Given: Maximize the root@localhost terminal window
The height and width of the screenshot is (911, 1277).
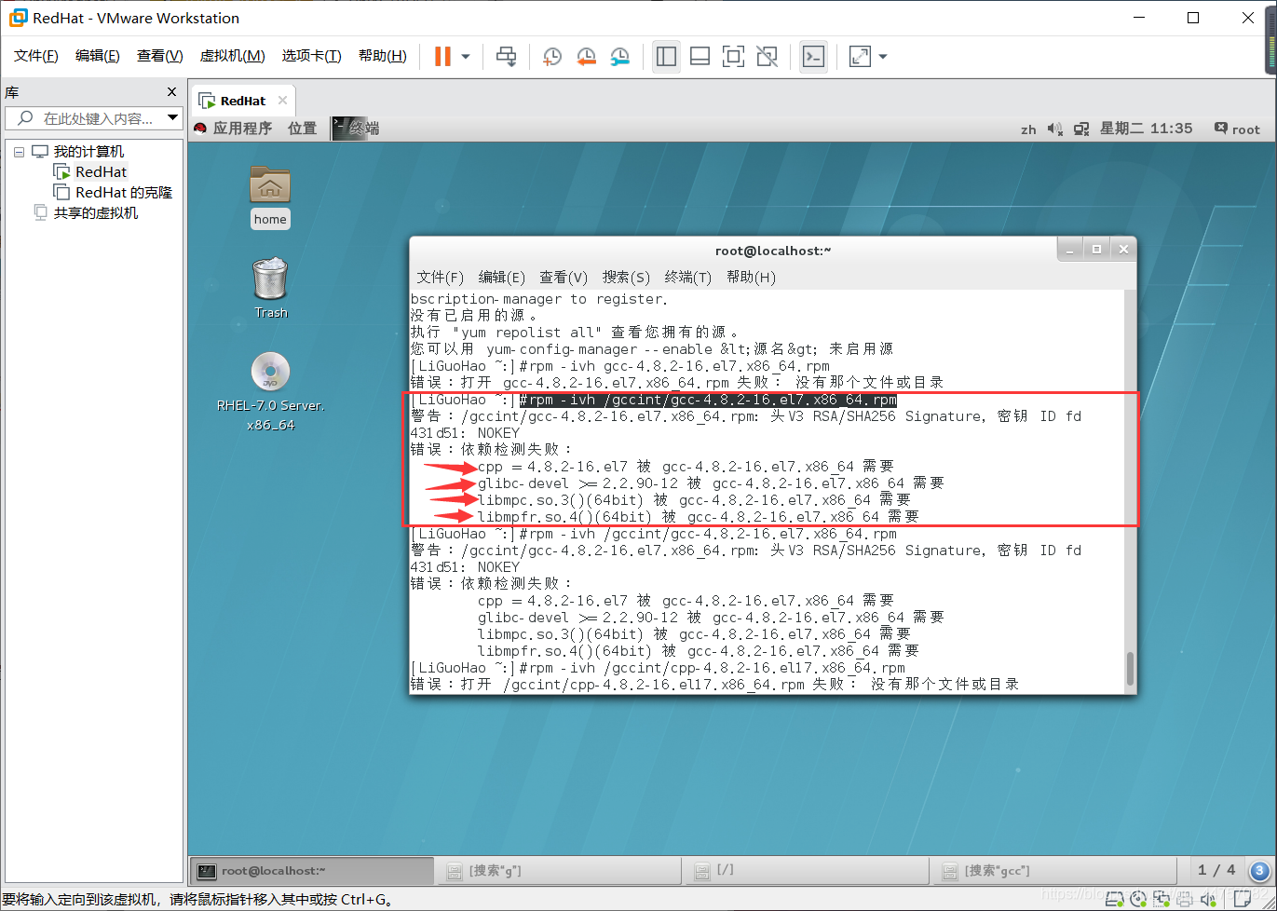Looking at the screenshot, I should tap(1096, 250).
